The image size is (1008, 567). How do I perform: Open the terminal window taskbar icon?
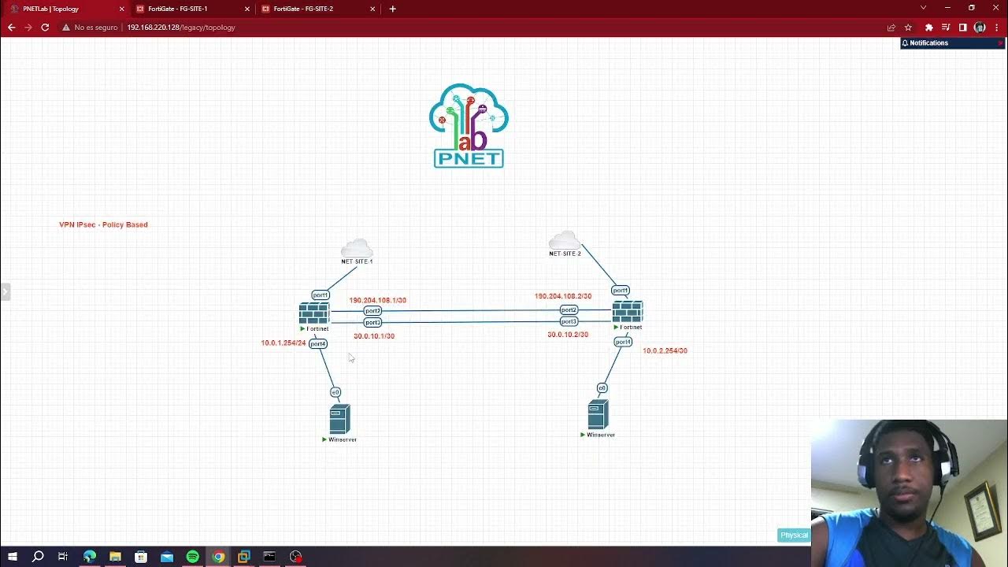269,557
